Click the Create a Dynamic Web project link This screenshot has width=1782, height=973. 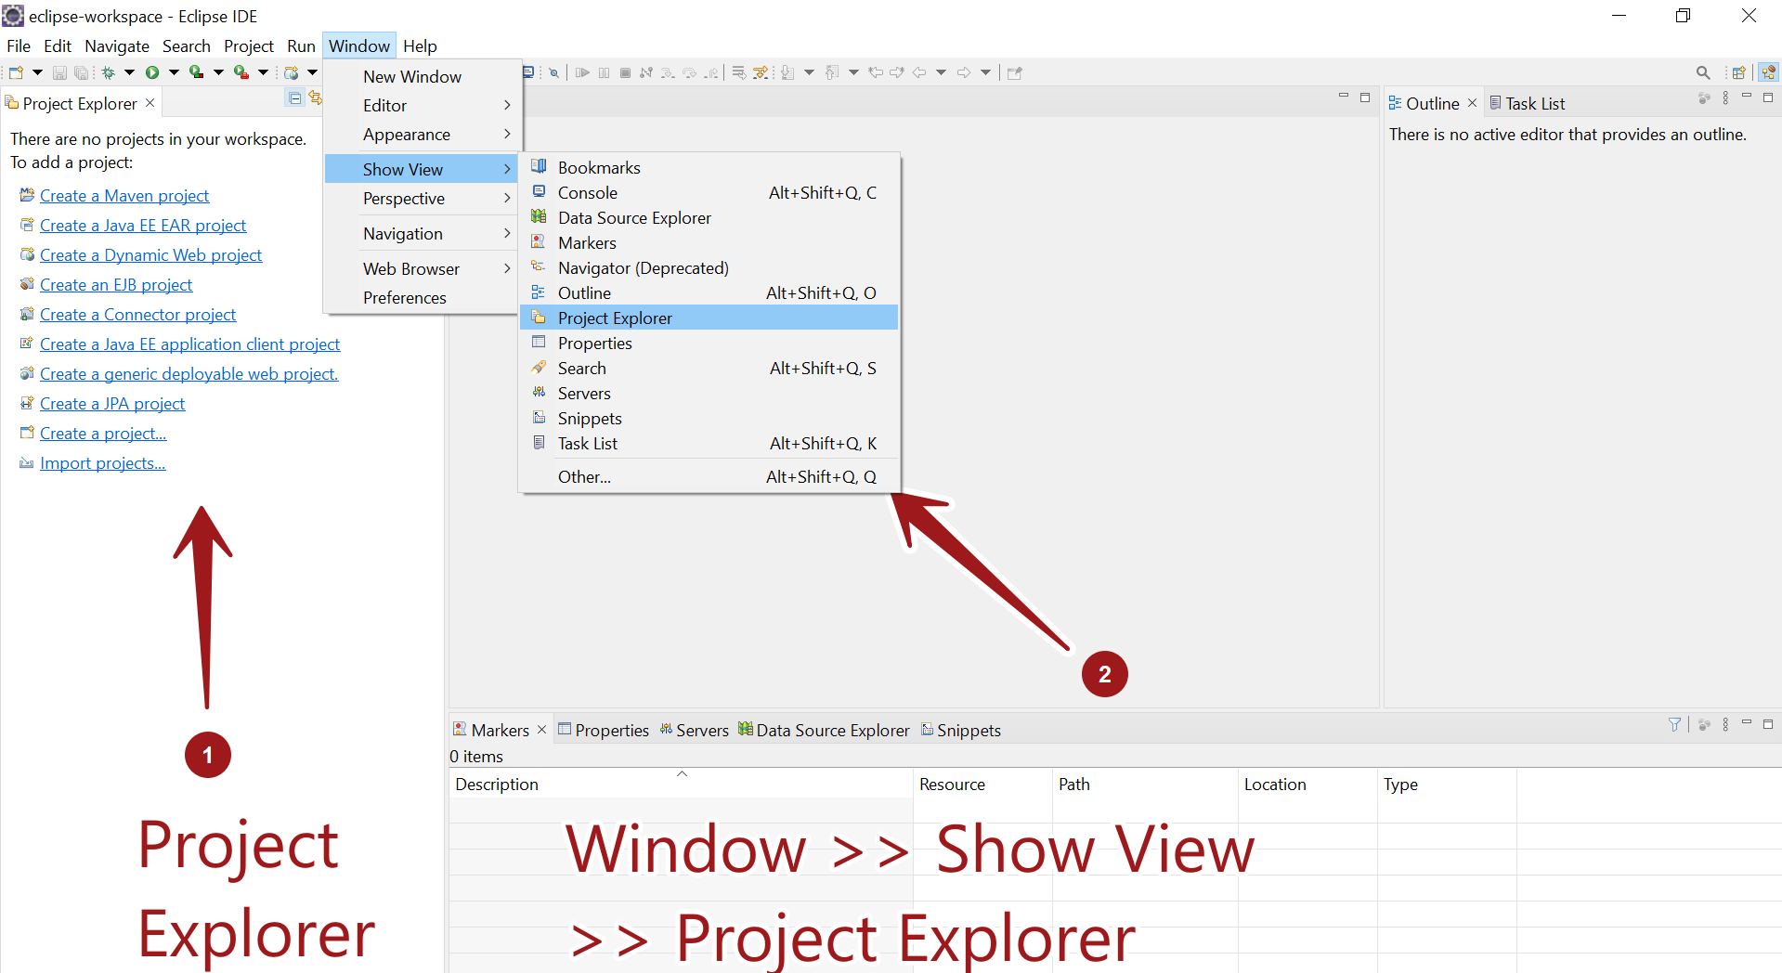[x=150, y=255]
